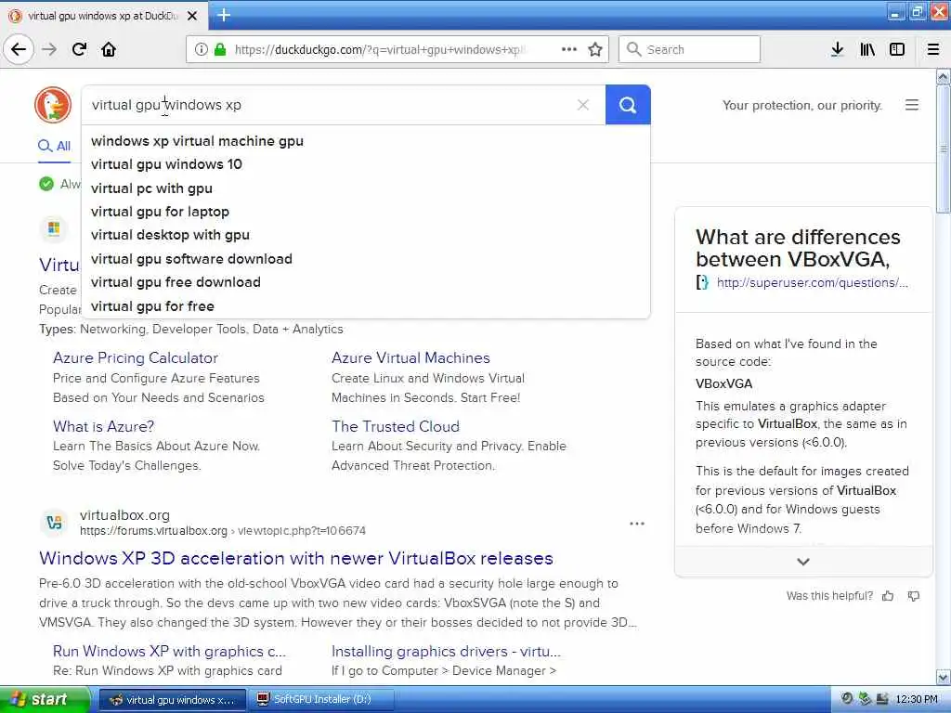Click Your protection, our priority text
This screenshot has height=713, width=951.
coord(801,105)
